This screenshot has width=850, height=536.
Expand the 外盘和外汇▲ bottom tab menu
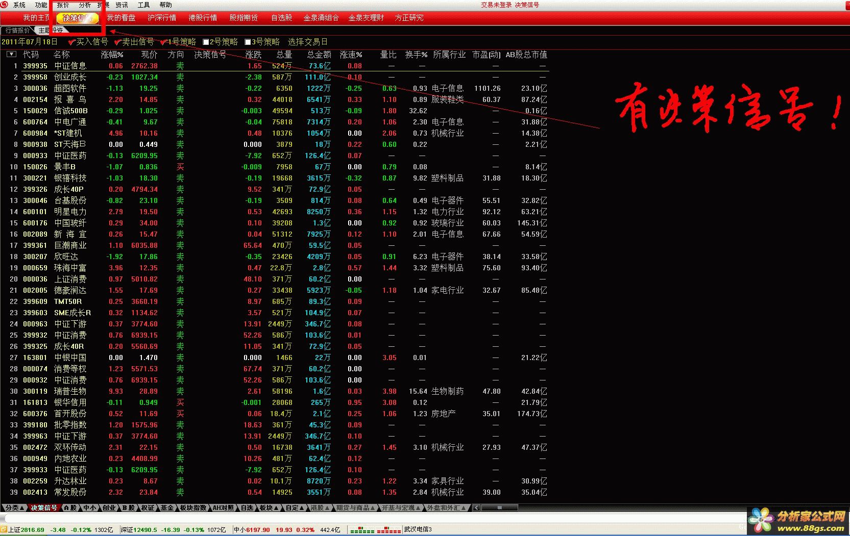pyautogui.click(x=447, y=507)
